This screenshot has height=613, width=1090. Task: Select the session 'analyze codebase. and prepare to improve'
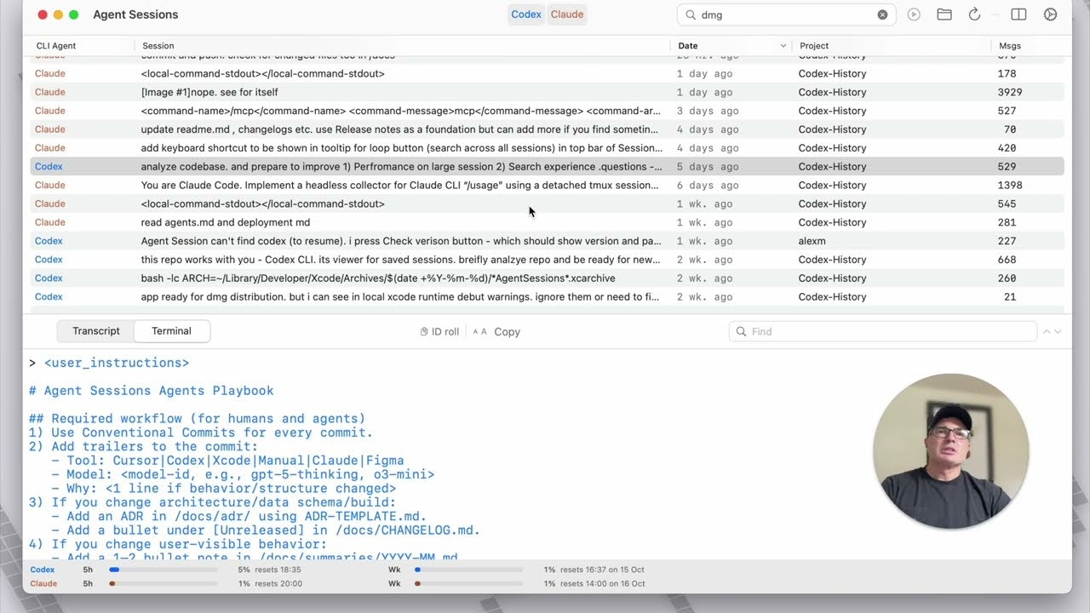pyautogui.click(x=547, y=167)
